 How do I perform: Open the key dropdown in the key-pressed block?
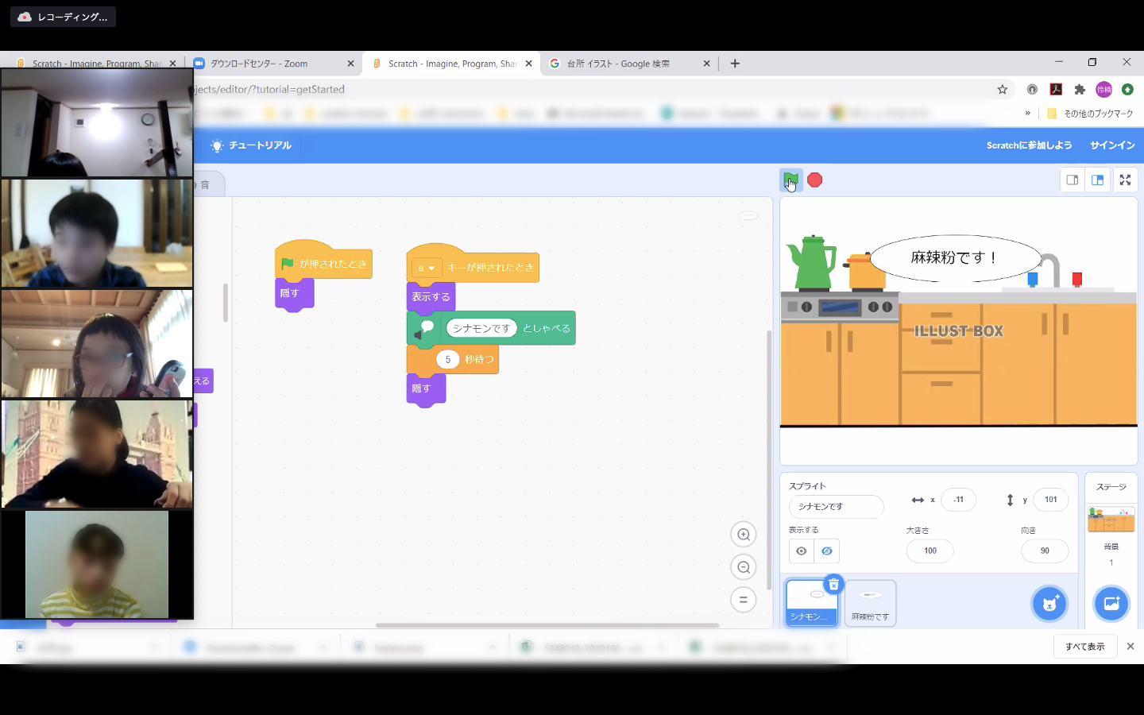pos(427,269)
